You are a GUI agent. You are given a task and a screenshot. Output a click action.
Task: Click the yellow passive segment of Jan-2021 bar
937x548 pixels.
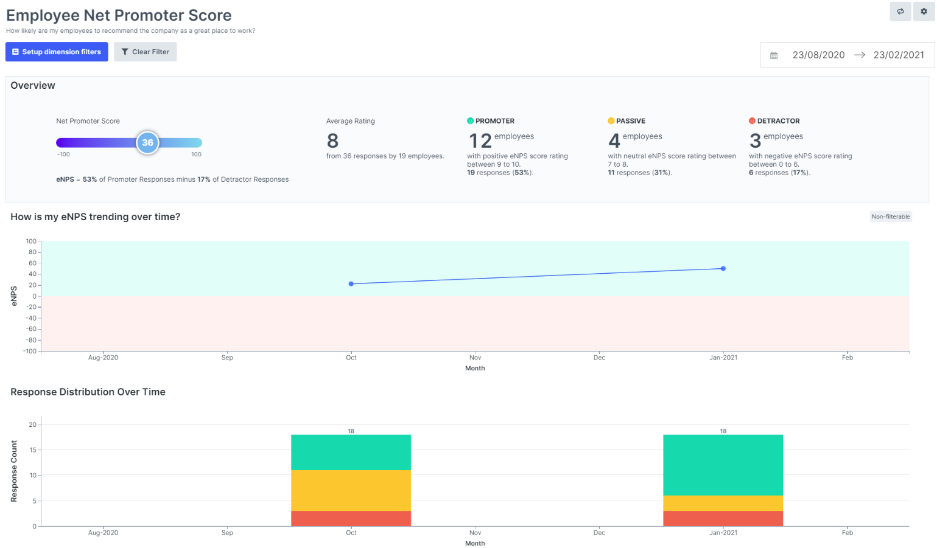723,503
